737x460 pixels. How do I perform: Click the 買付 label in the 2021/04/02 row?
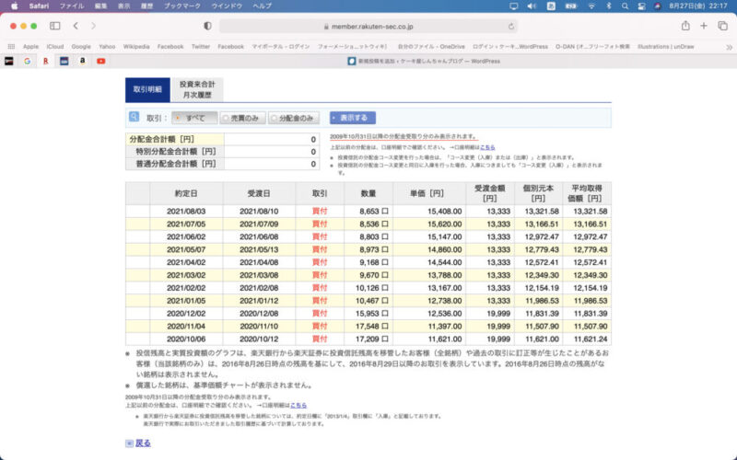point(320,262)
